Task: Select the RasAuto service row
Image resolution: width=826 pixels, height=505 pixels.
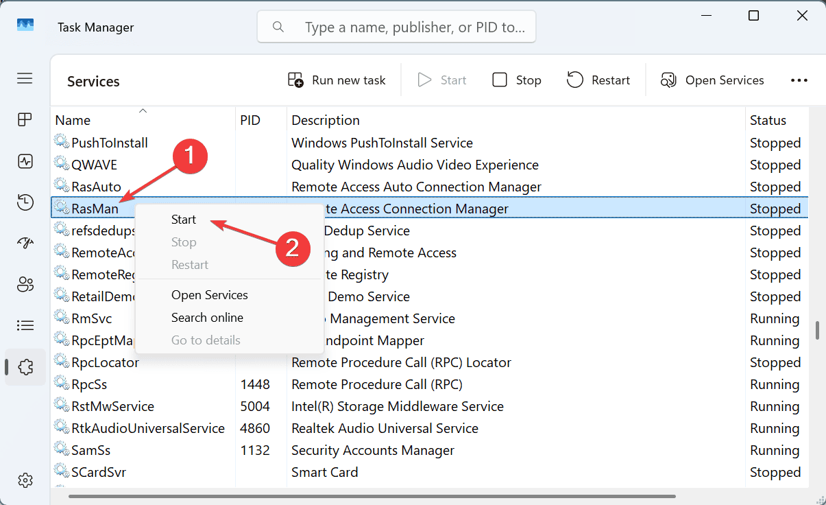Action: (x=430, y=187)
